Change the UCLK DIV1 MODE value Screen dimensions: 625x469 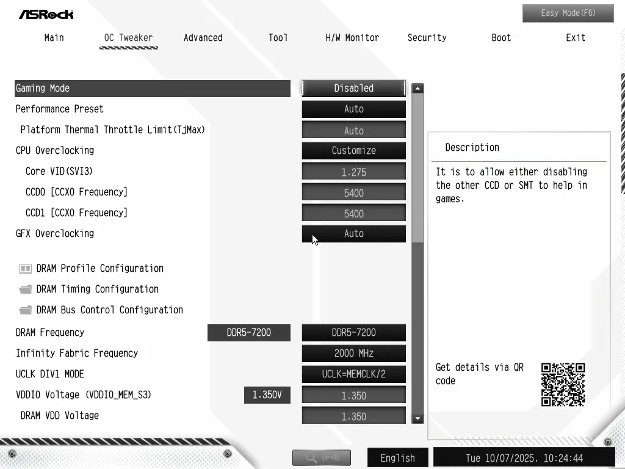tap(353, 374)
